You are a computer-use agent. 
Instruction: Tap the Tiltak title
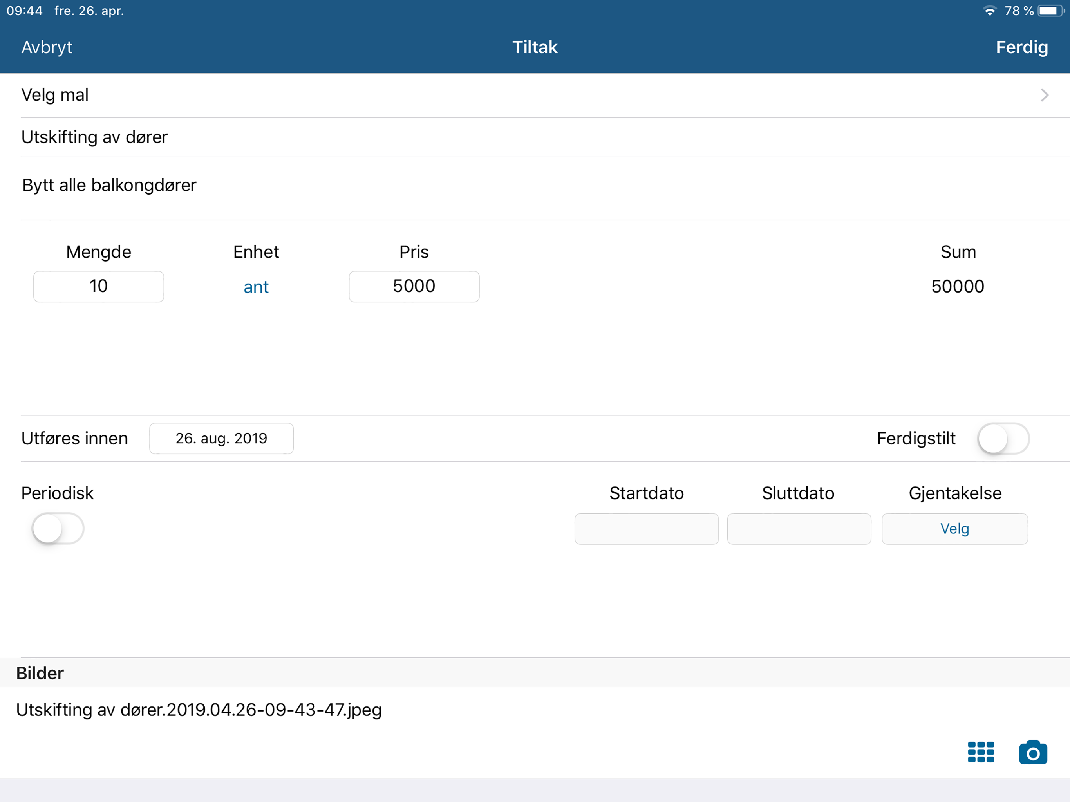coord(535,47)
